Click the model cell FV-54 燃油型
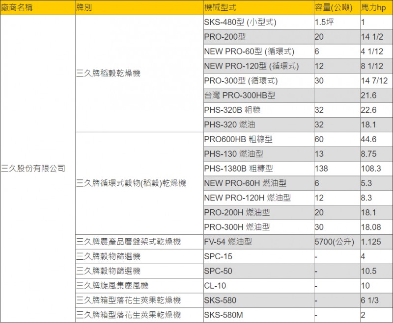Image resolution: width=393 pixels, height=323 pixels. pos(259,242)
